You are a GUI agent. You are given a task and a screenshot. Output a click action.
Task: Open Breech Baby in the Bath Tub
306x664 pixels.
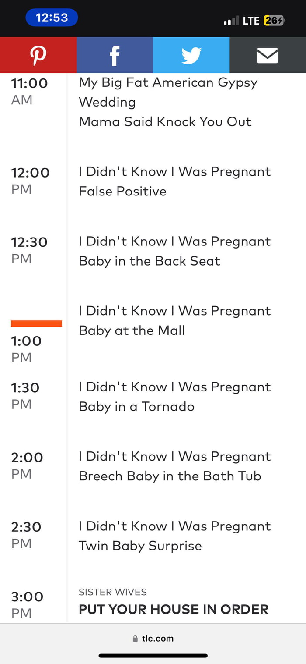point(170,476)
